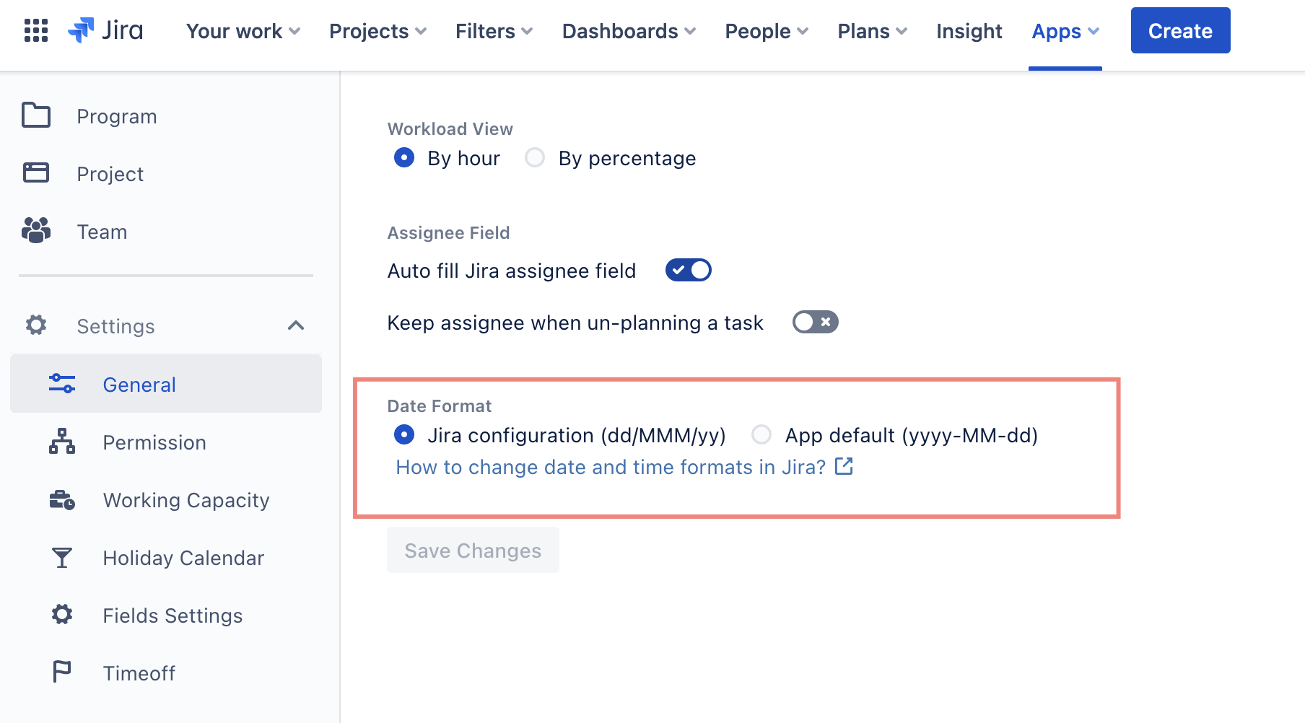Click the blue Create button
This screenshot has height=723, width=1305.
tap(1180, 31)
